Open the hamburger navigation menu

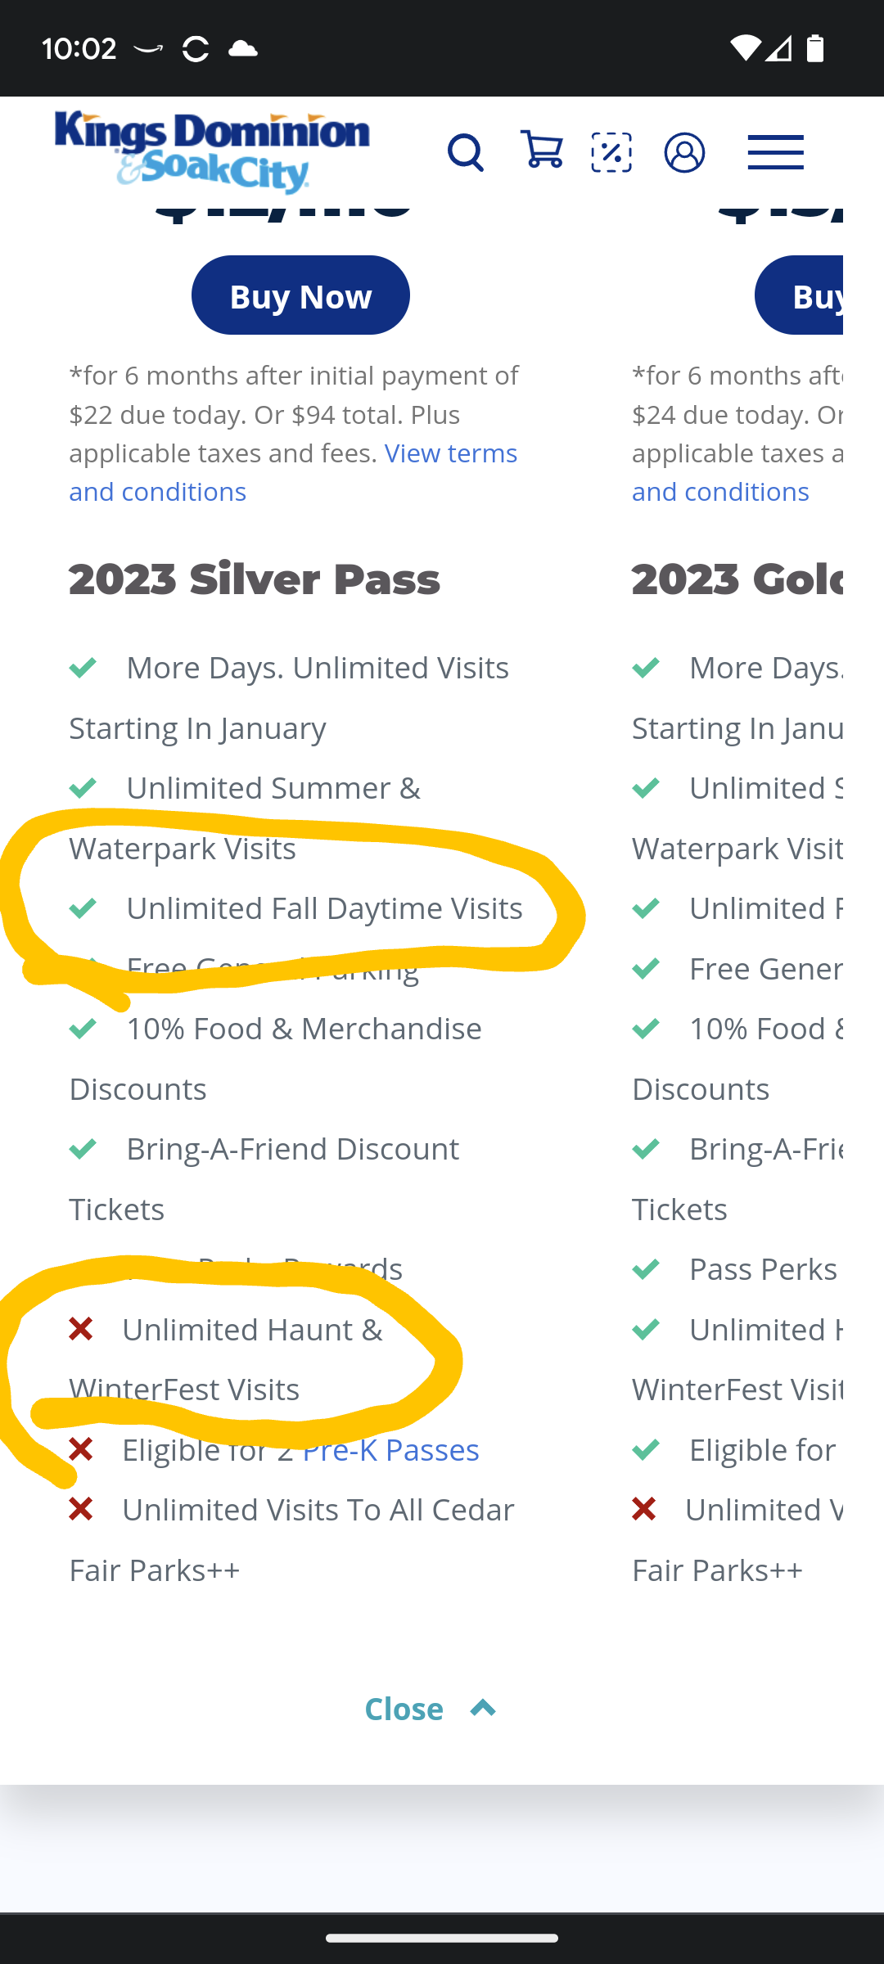(x=776, y=152)
